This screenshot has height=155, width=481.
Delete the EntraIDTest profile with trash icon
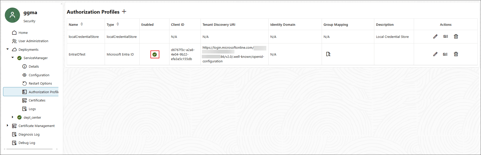tap(456, 54)
